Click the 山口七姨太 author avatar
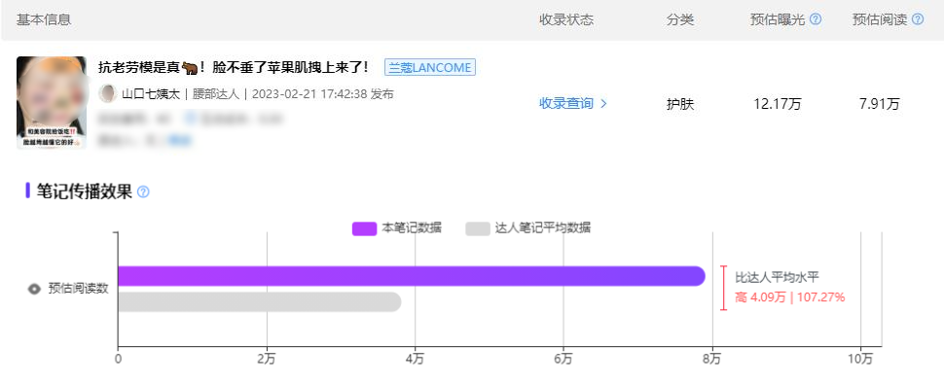 pyautogui.click(x=108, y=93)
